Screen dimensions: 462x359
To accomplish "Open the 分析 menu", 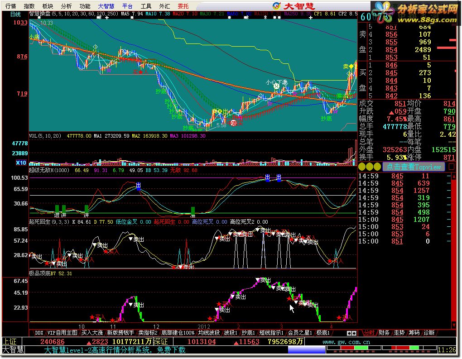I will (x=66, y=6).
